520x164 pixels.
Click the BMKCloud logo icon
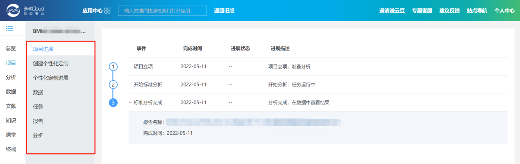(x=14, y=10)
